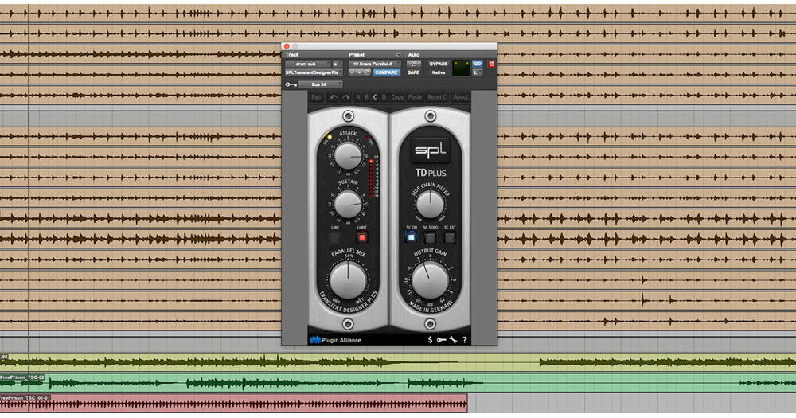Select the yellow '-02' clip in edit window
Viewport: 796px width, 418px height.
398,362
